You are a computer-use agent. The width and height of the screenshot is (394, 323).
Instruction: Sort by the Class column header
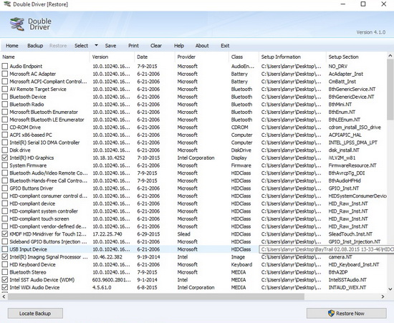(244, 57)
